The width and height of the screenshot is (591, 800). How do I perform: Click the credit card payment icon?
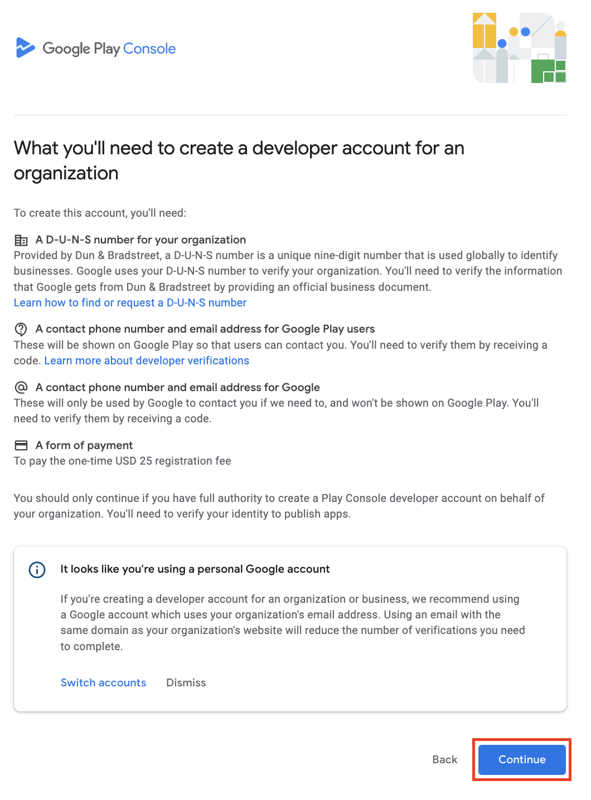(x=21, y=445)
